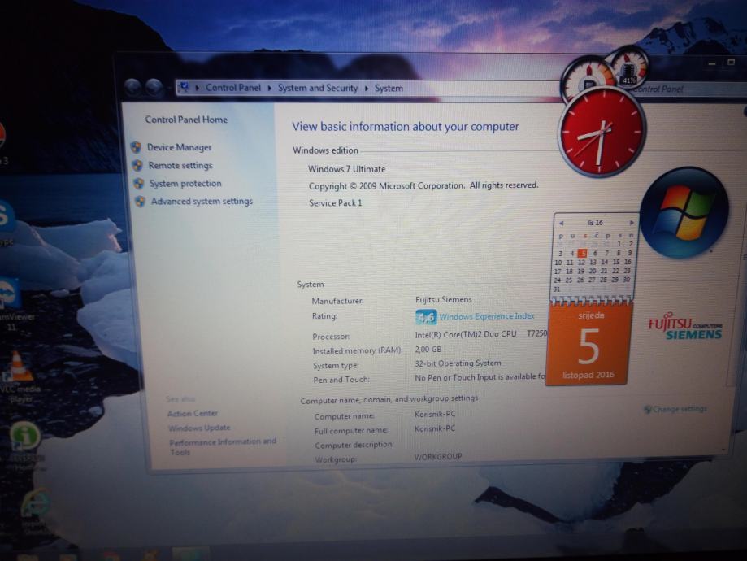Click the red clock gadget
Screen dimensions: 747x561
coord(601,133)
